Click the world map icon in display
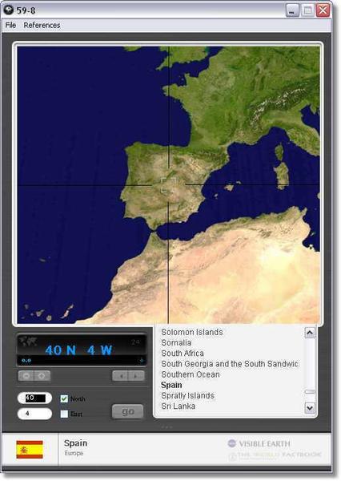Image resolution: width=341 pixels, height=481 pixels. 28,341
